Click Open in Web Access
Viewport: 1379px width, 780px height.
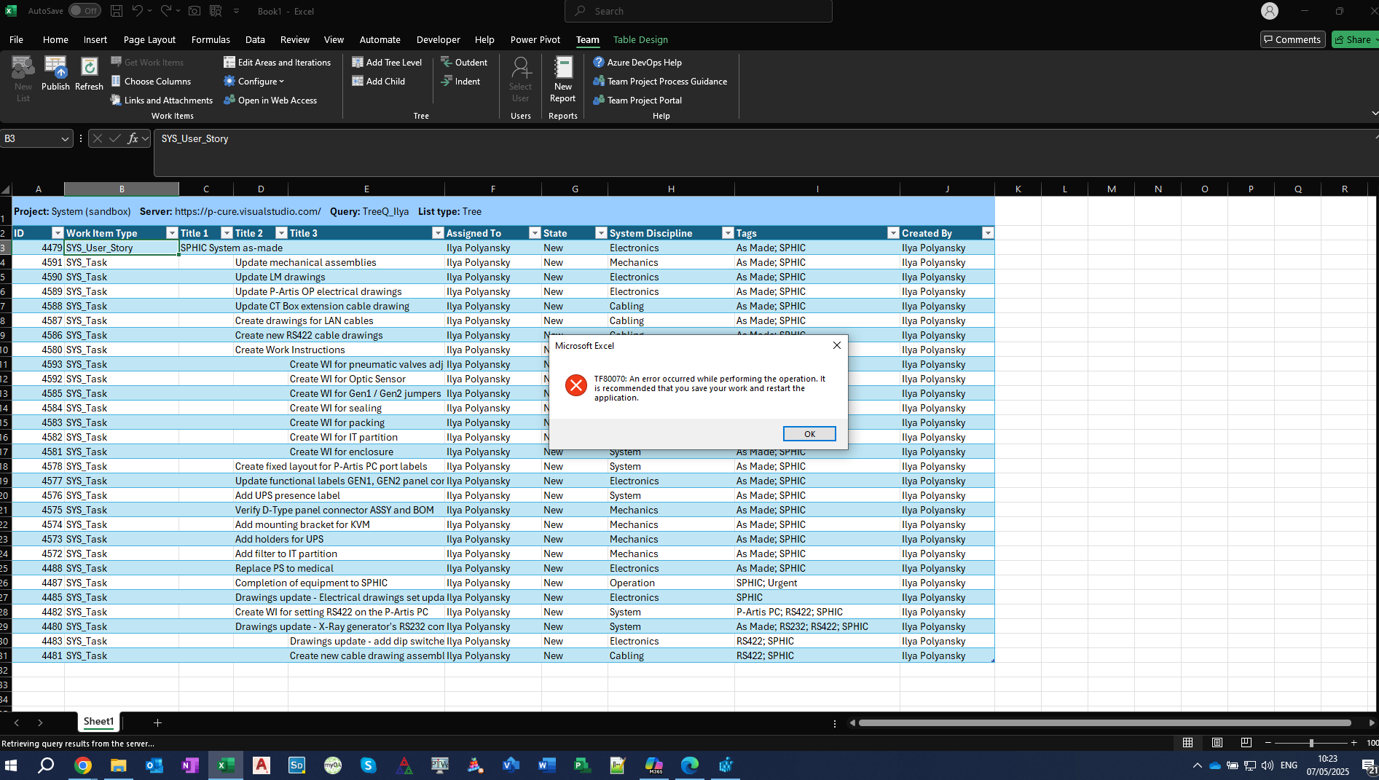[x=270, y=101]
